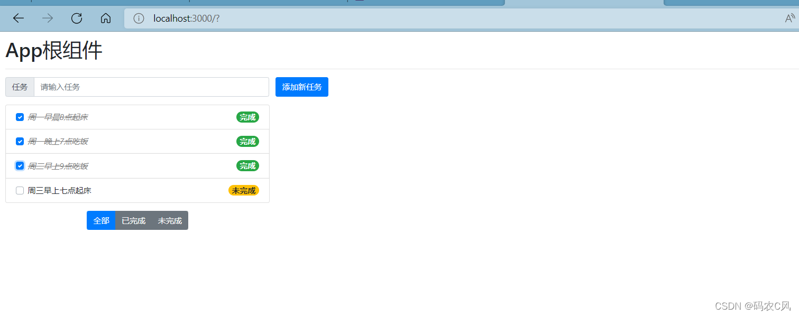799x316 pixels.
Task: Check the 周三早上七点起床 task checkbox
Action: pos(20,191)
